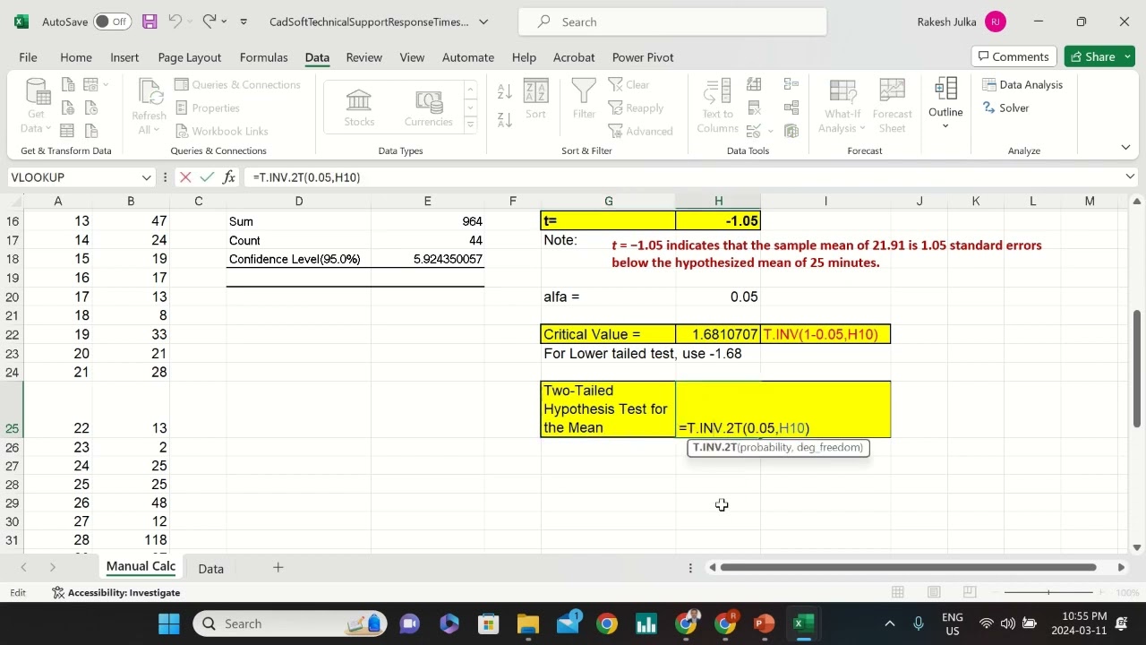This screenshot has width=1146, height=645.
Task: Click the Page Layout view icon in status bar
Action: 934,592
